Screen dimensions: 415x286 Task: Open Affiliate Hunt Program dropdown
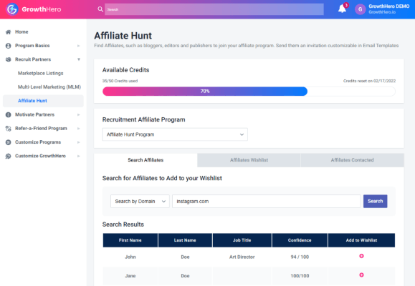[x=175, y=134]
